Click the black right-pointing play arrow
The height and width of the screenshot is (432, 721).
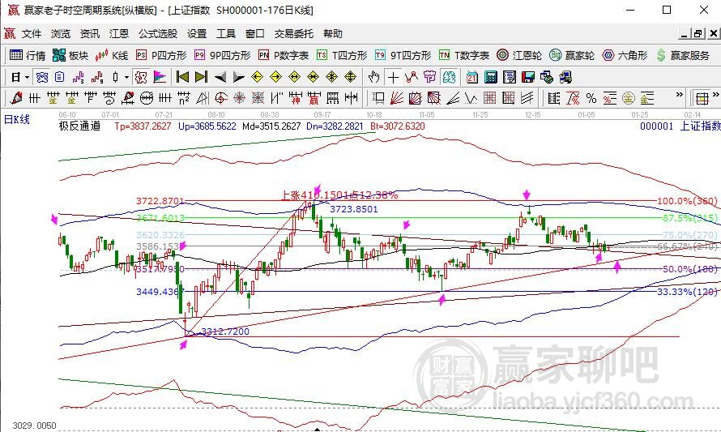[239, 77]
